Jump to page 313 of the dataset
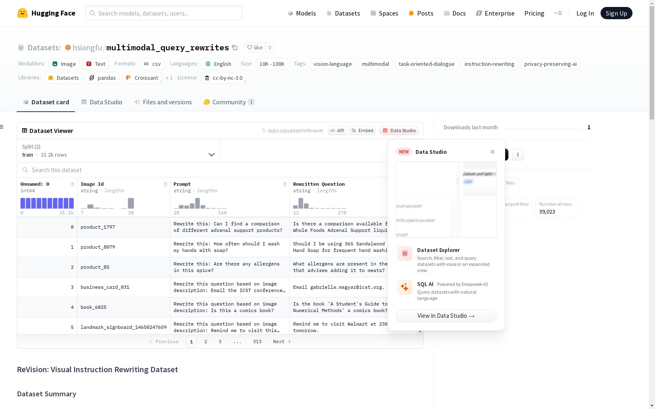655x409 pixels. 257,342
